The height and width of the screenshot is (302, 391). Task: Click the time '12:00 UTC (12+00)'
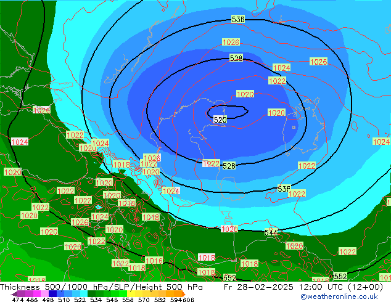coord(340,287)
